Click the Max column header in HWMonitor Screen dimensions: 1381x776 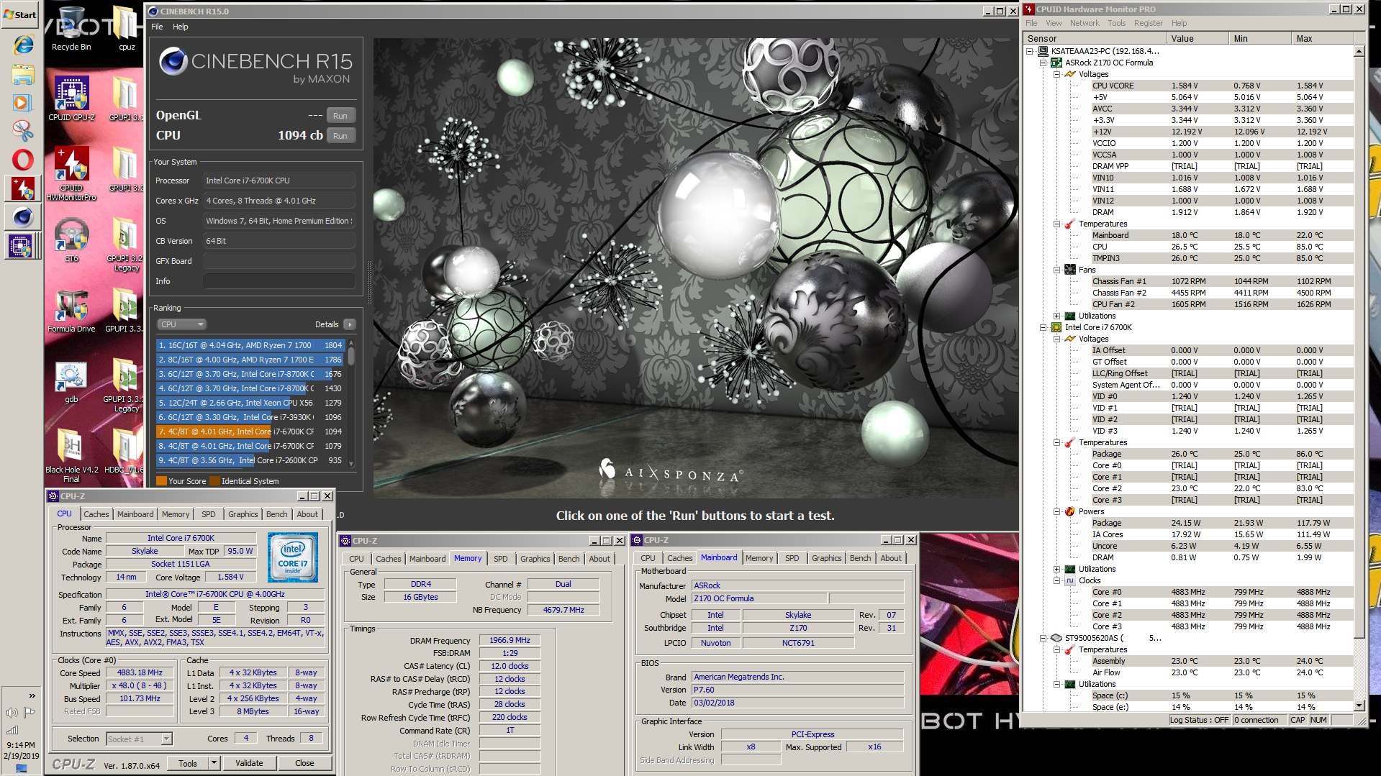tap(1323, 39)
